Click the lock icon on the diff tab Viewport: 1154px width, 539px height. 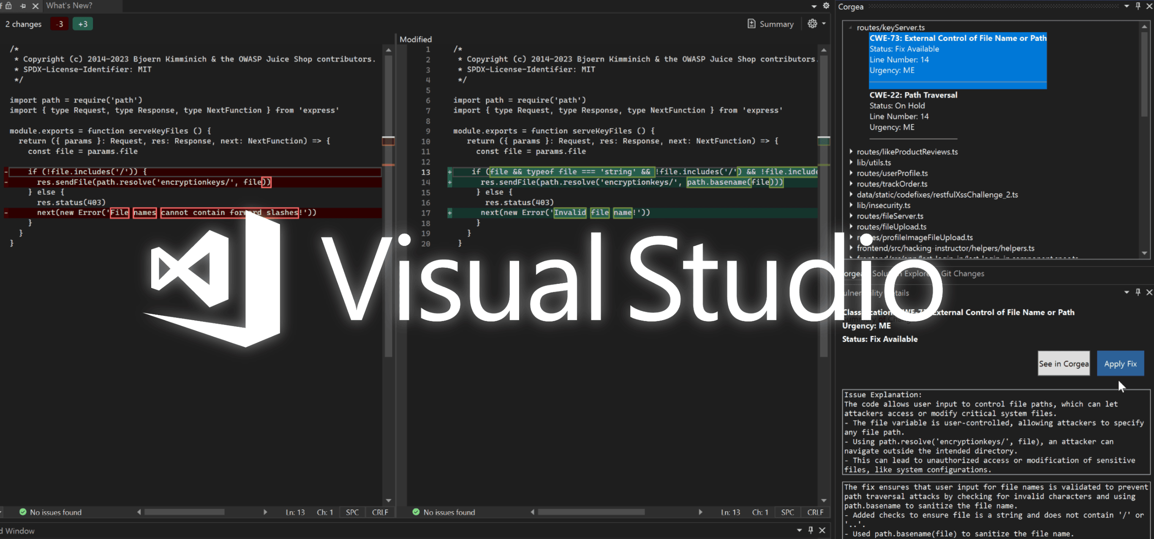(x=8, y=6)
